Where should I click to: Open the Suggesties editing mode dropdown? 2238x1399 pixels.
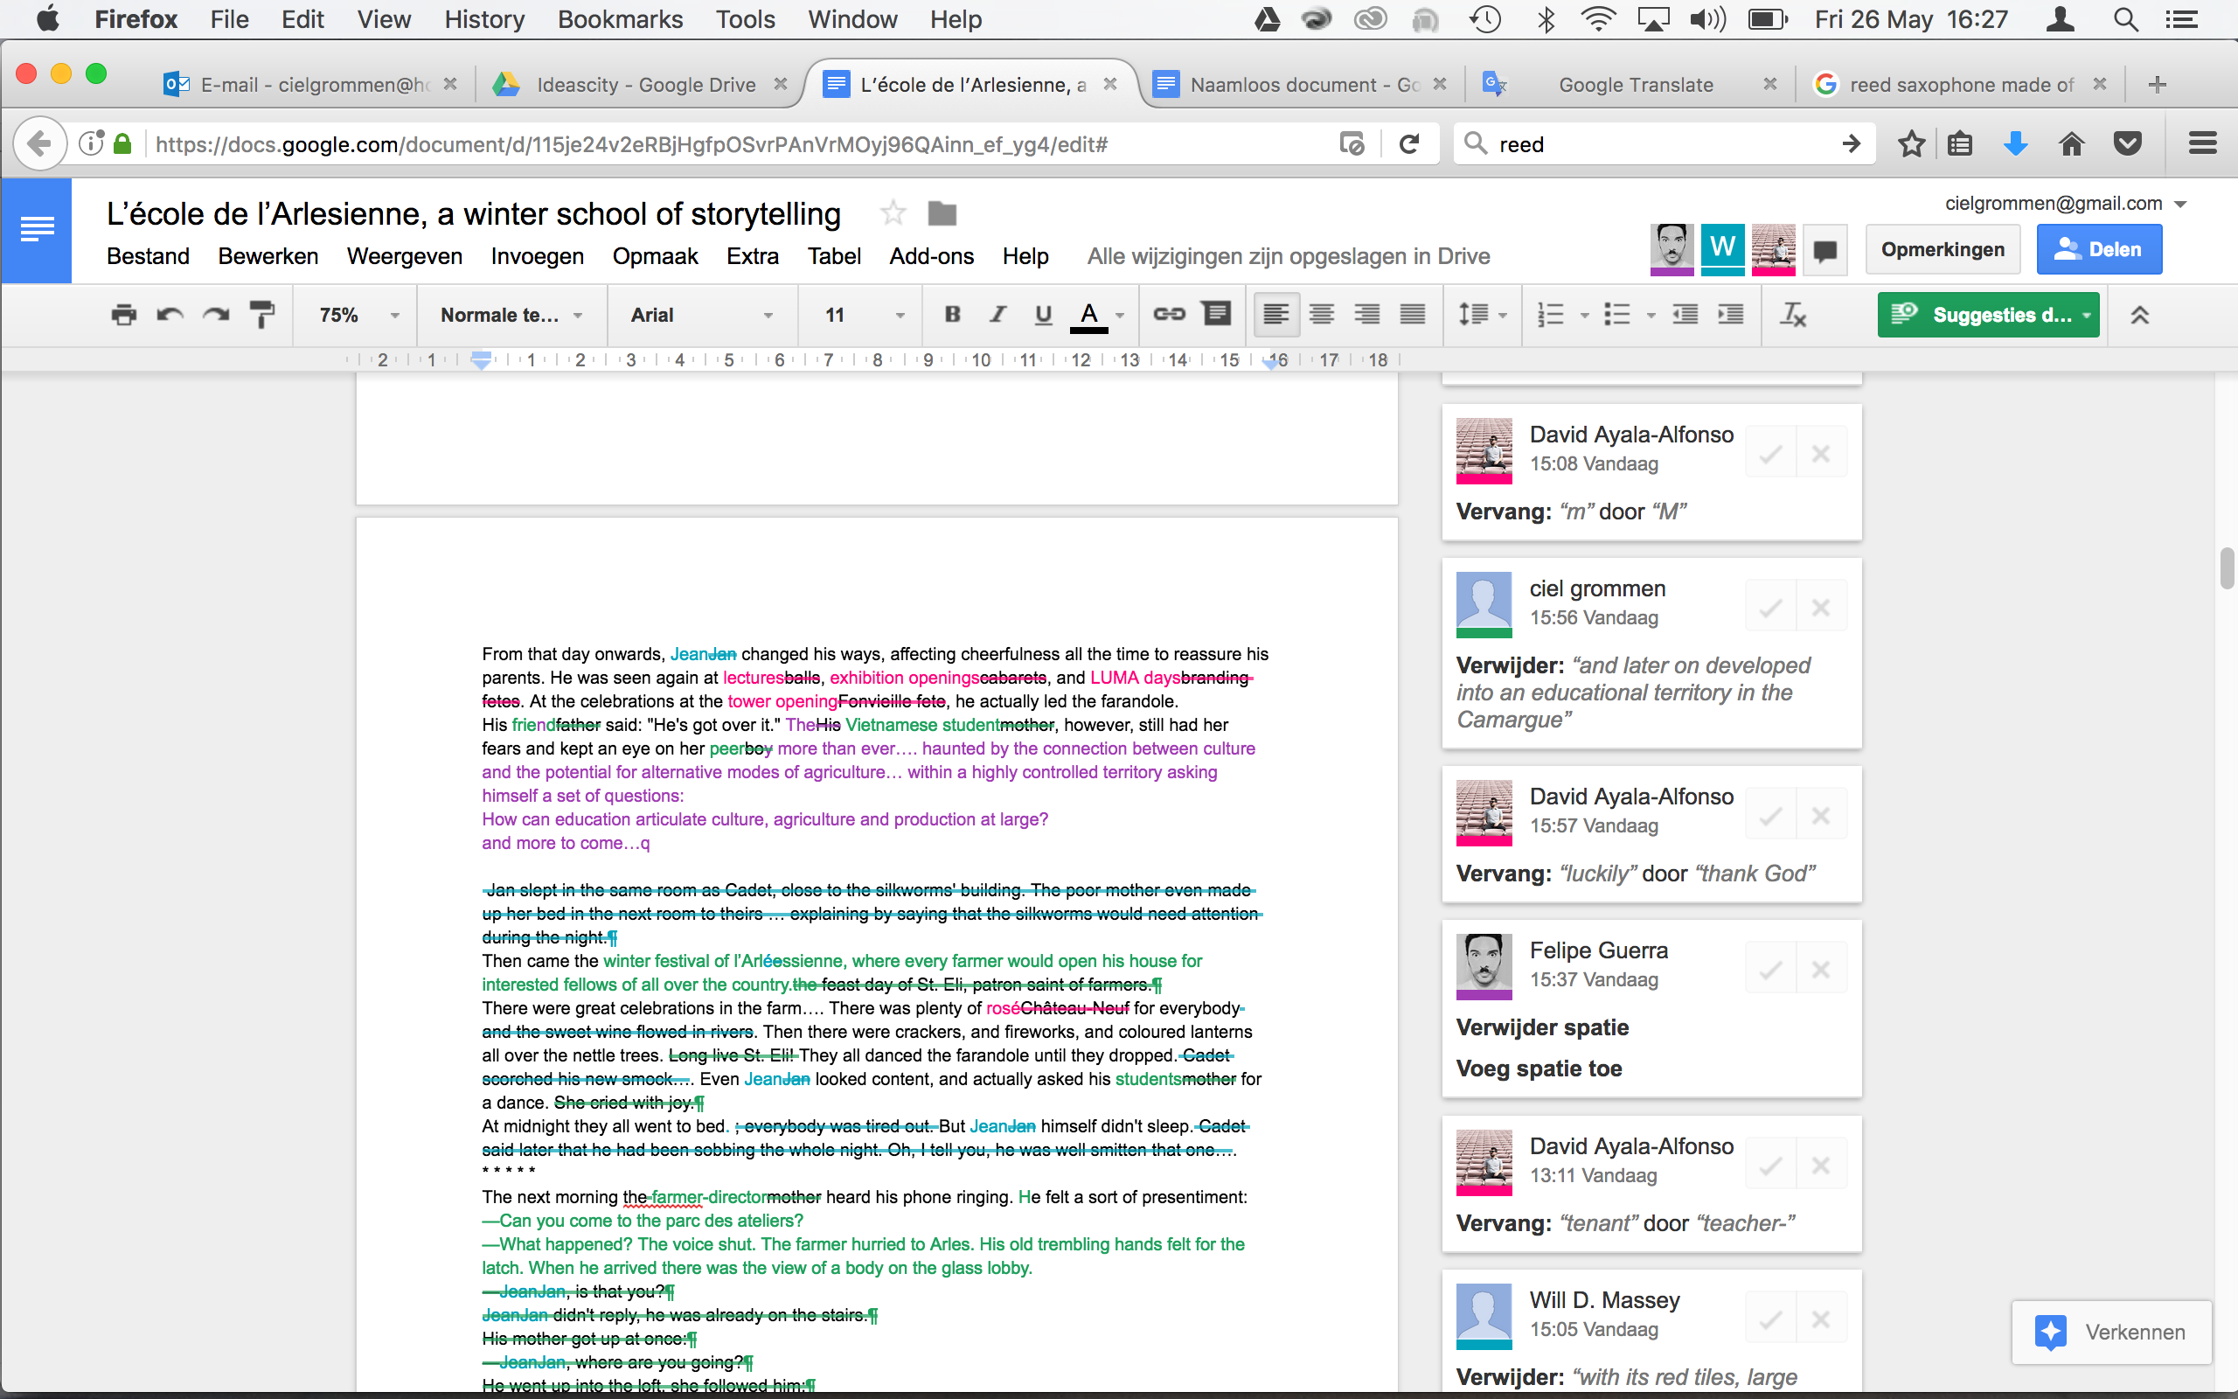click(x=1988, y=315)
